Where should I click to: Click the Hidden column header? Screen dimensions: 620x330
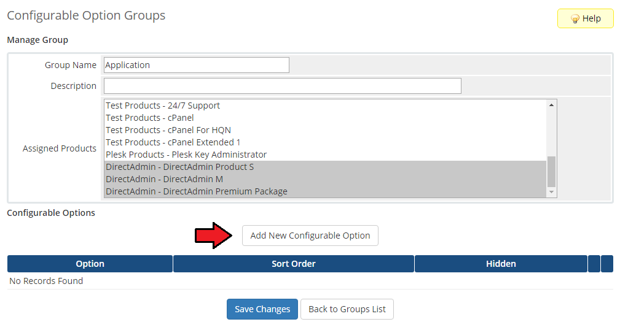pyautogui.click(x=501, y=264)
